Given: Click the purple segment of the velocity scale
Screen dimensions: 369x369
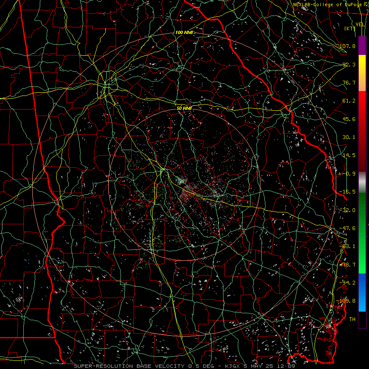Looking at the screenshot, I should [362, 46].
